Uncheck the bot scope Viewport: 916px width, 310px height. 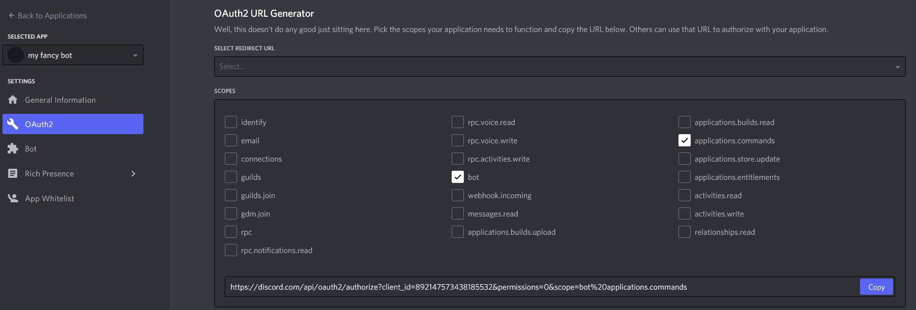(x=457, y=176)
